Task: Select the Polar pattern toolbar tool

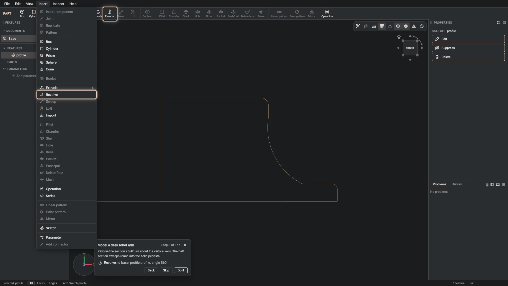Action: [297, 14]
